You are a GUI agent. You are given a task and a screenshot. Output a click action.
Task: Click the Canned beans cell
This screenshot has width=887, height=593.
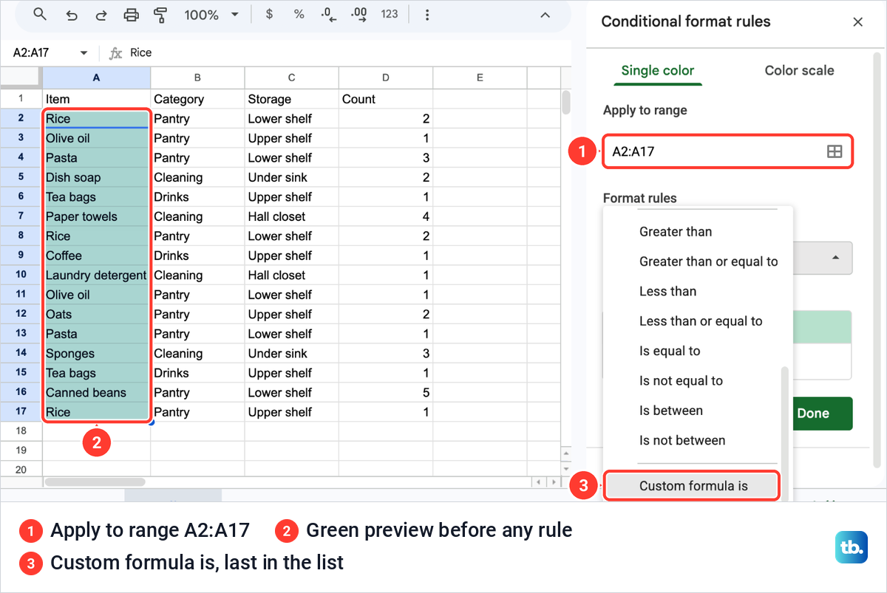click(x=96, y=392)
